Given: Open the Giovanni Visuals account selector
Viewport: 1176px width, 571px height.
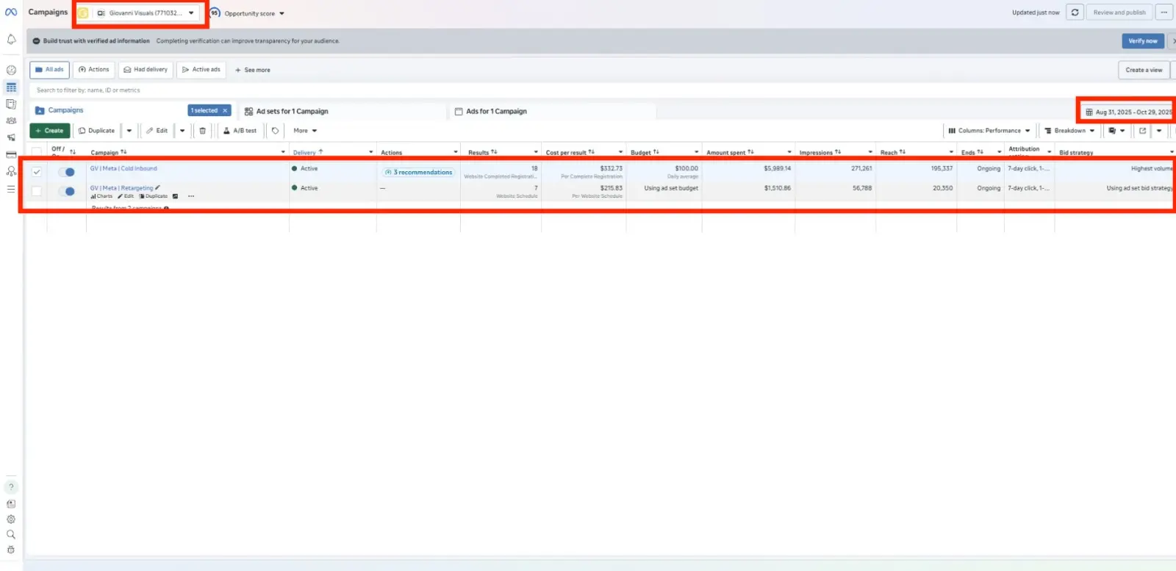Looking at the screenshot, I should point(145,13).
